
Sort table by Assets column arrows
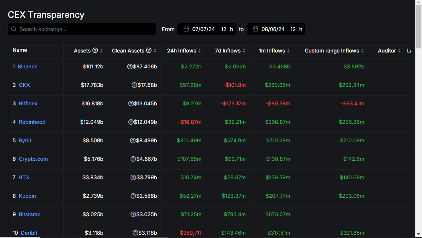tap(101, 51)
